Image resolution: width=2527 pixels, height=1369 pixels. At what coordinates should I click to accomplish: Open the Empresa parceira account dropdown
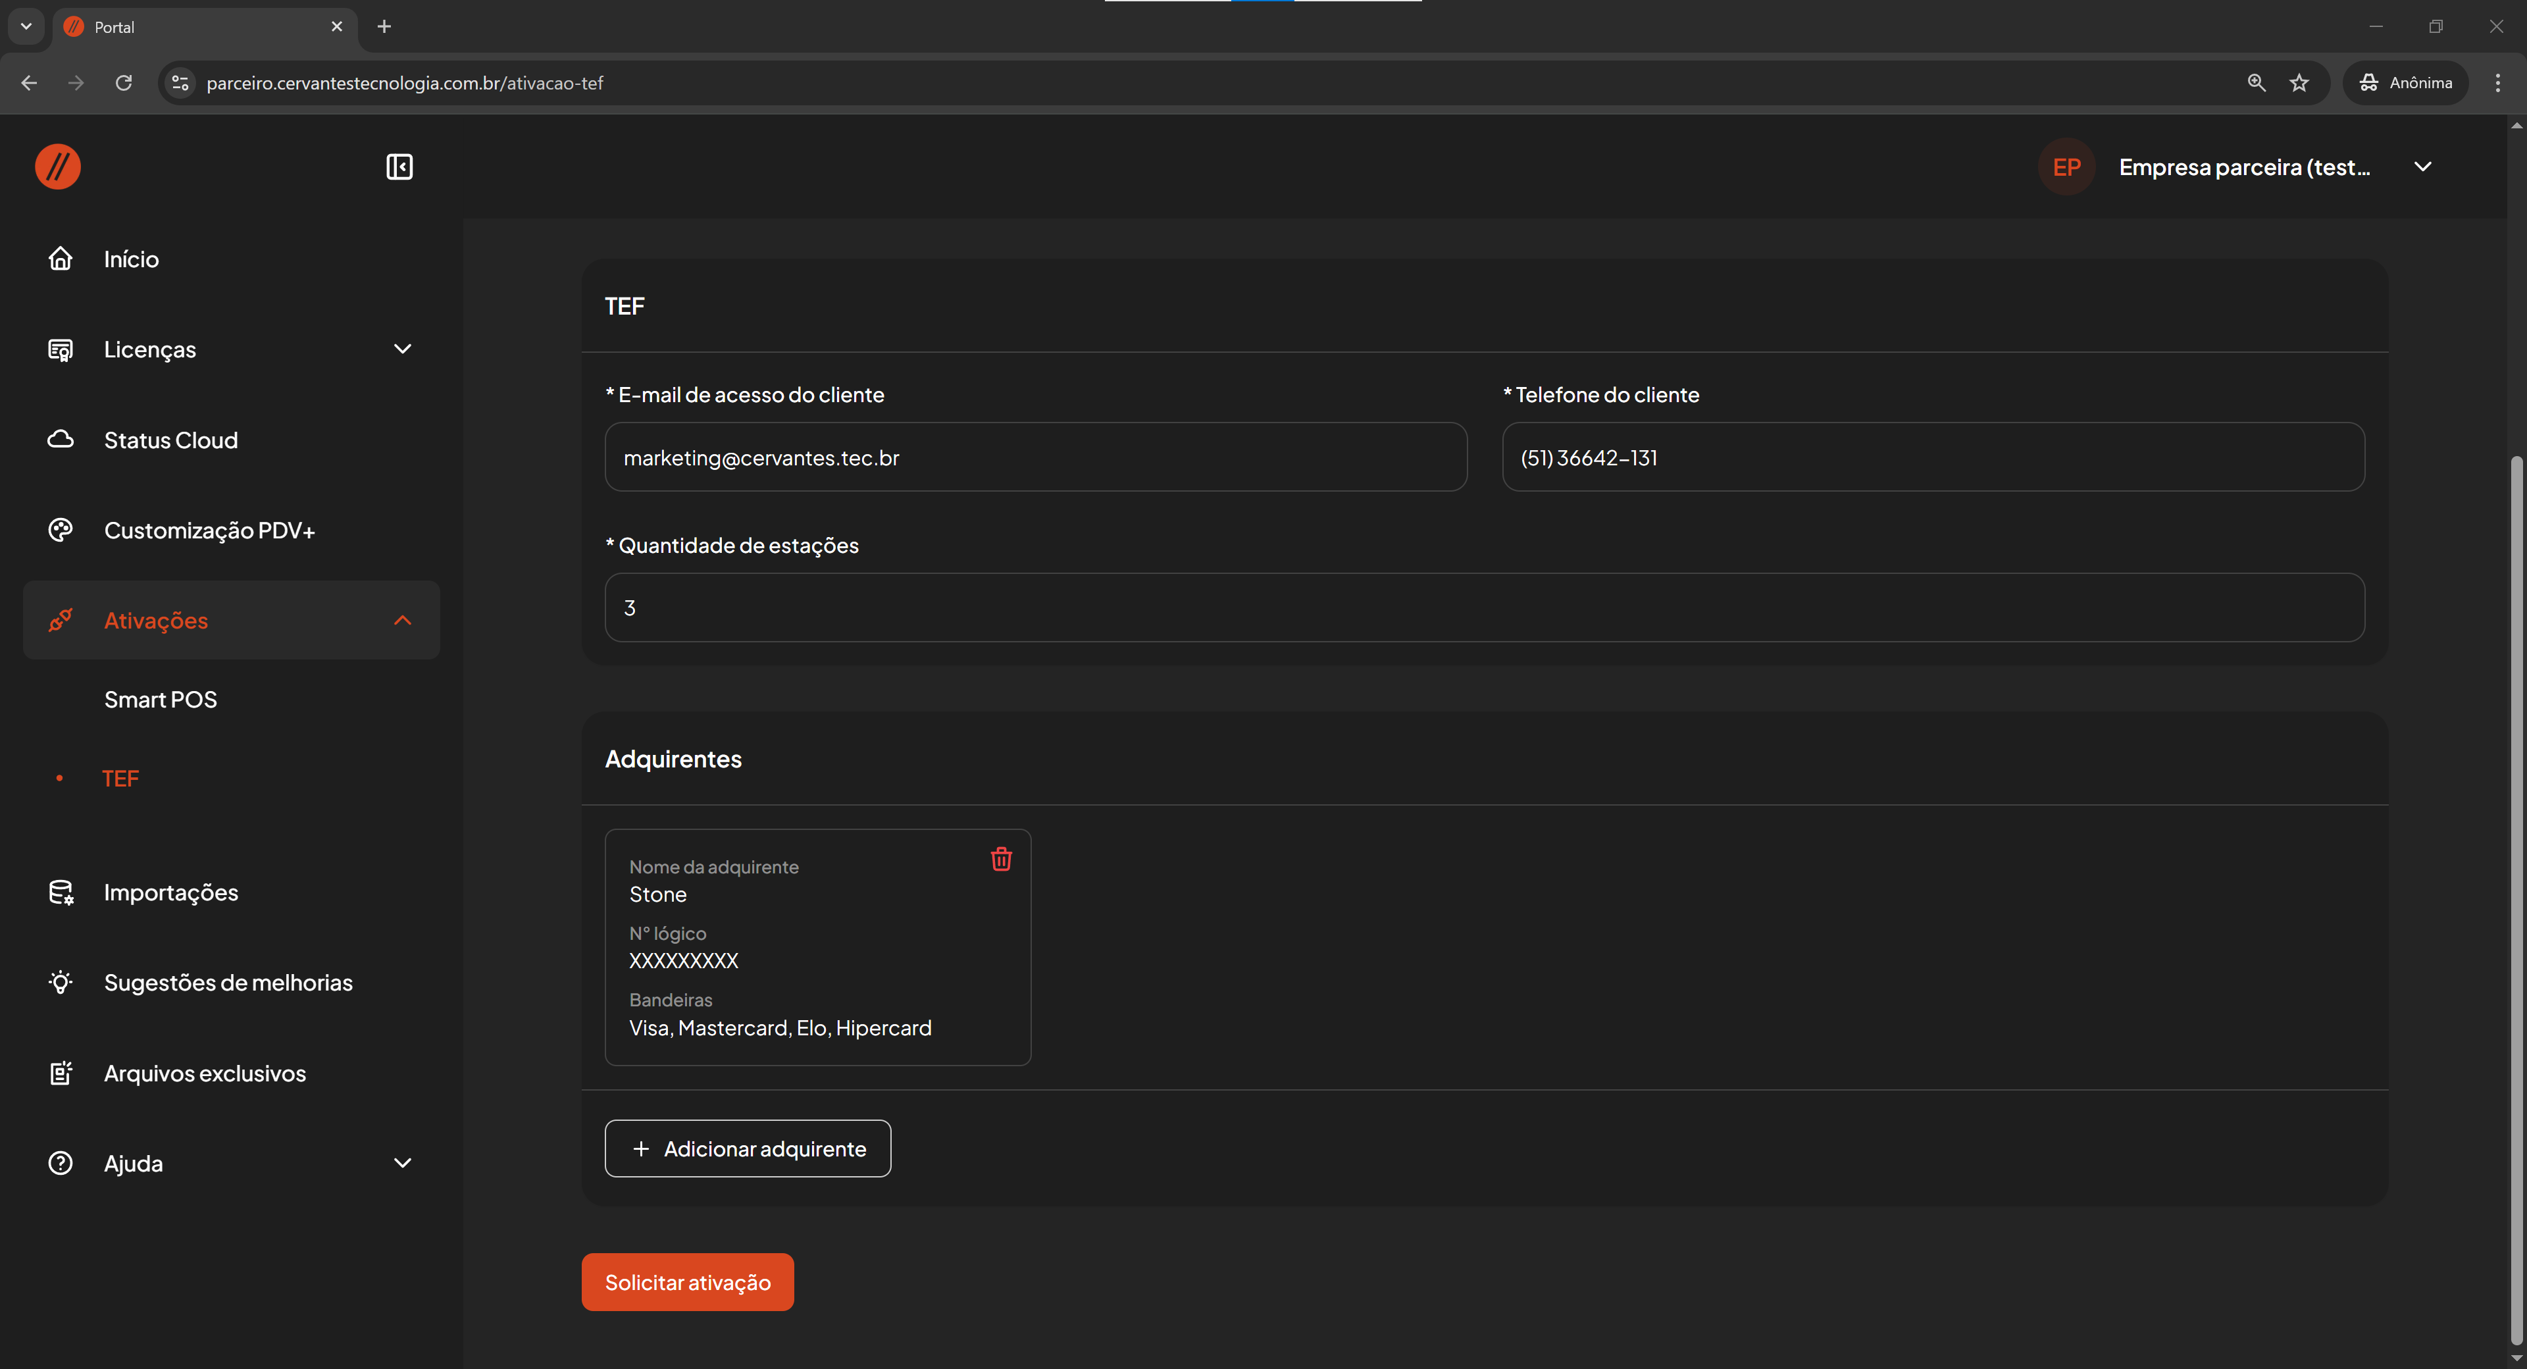(2422, 167)
